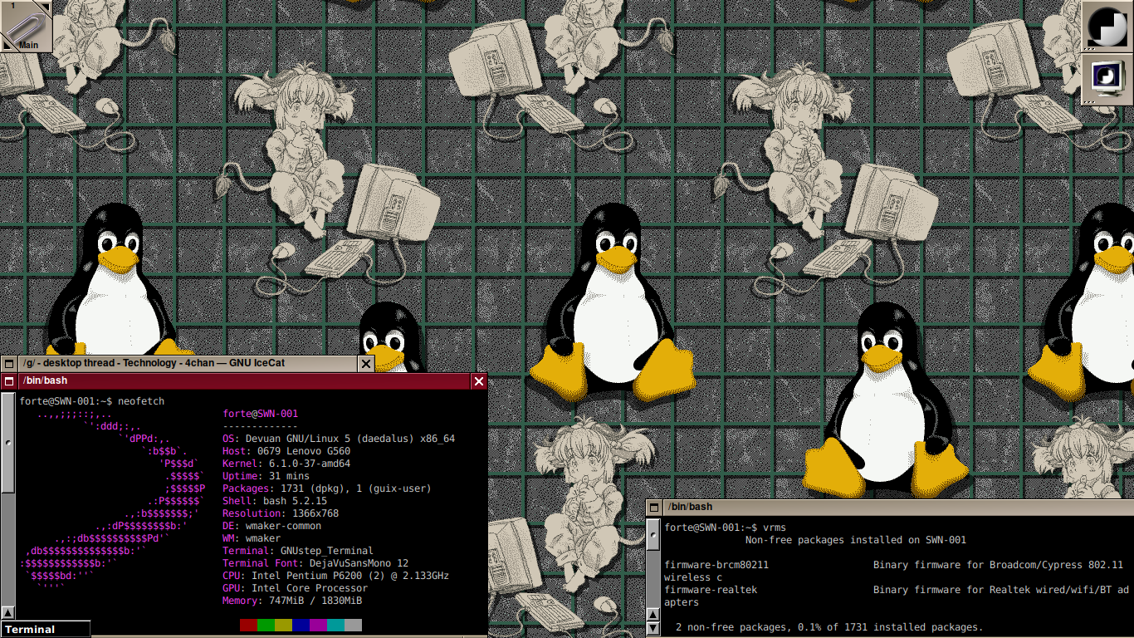This screenshot has width=1134, height=638.
Task: Click 'Binary firmware for Realtek wired/wifi/BT' description
Action: [x=992, y=590]
